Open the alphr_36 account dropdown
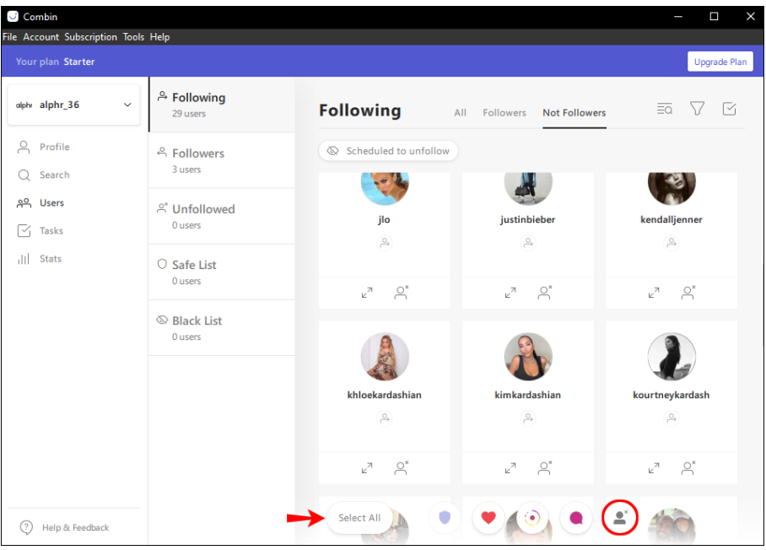 pos(73,105)
